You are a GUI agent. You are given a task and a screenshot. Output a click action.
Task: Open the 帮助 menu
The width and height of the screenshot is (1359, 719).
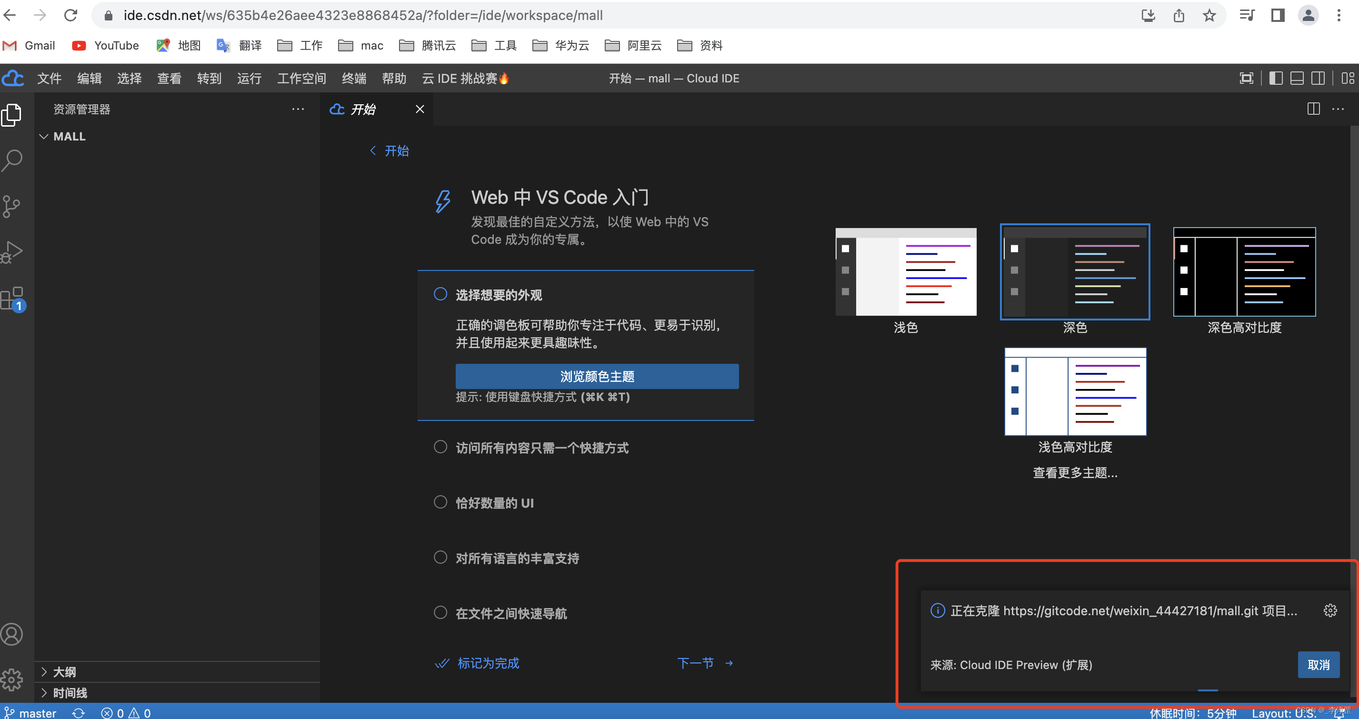coord(394,79)
